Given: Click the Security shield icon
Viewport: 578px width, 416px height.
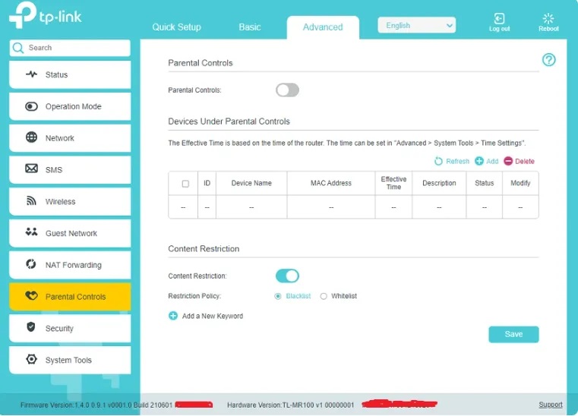Looking at the screenshot, I should [x=31, y=327].
